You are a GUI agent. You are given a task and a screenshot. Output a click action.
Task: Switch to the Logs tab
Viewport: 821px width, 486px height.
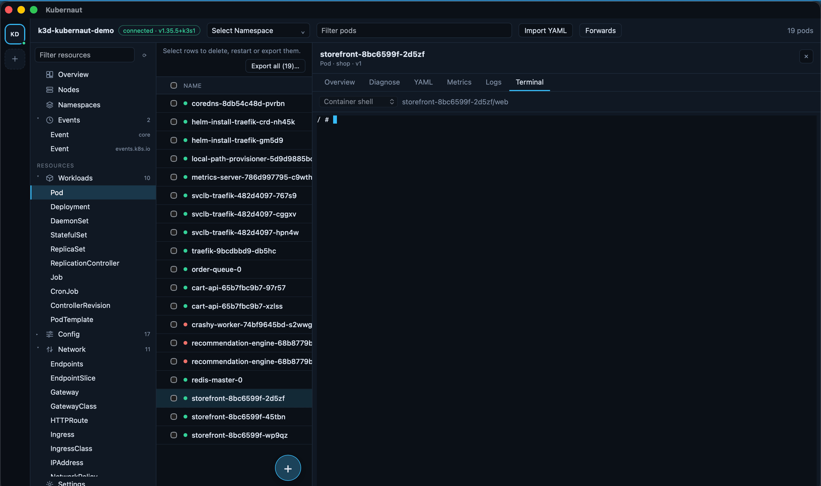coord(493,82)
